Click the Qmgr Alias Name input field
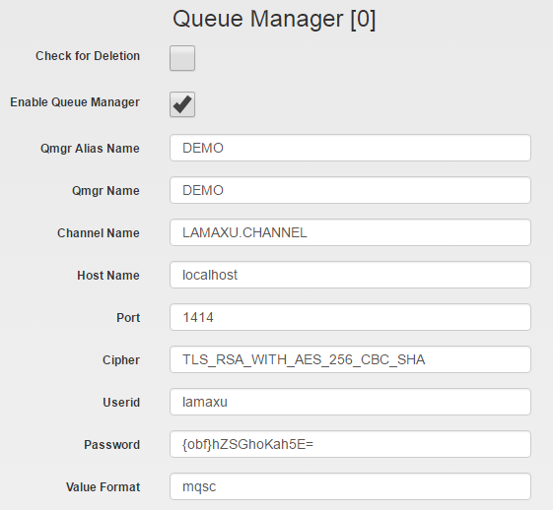Viewport: 553px width, 510px height. tap(350, 148)
